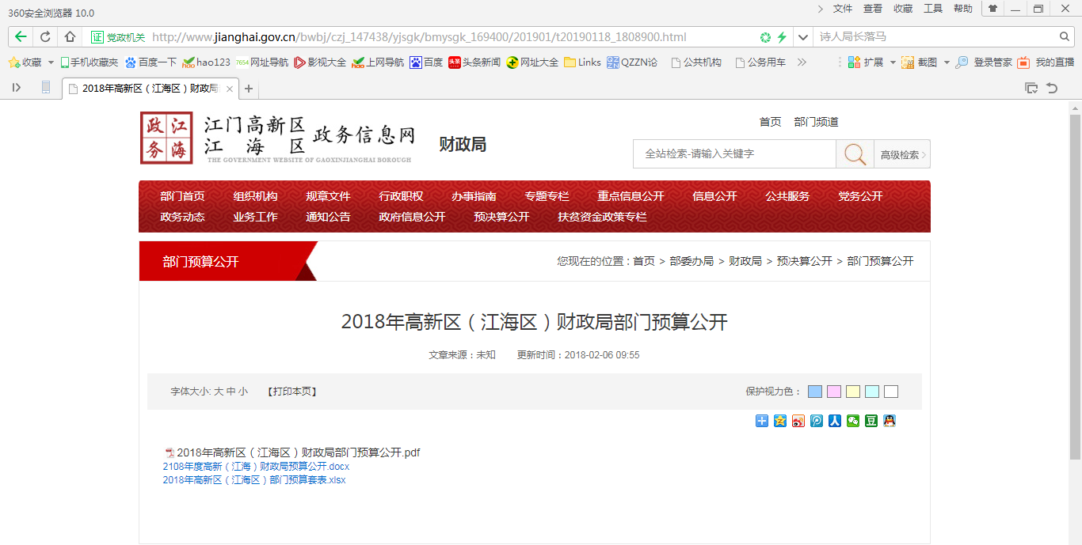Open the 7654 网址导航 bookmark
Image resolution: width=1082 pixels, height=545 pixels.
(x=262, y=62)
